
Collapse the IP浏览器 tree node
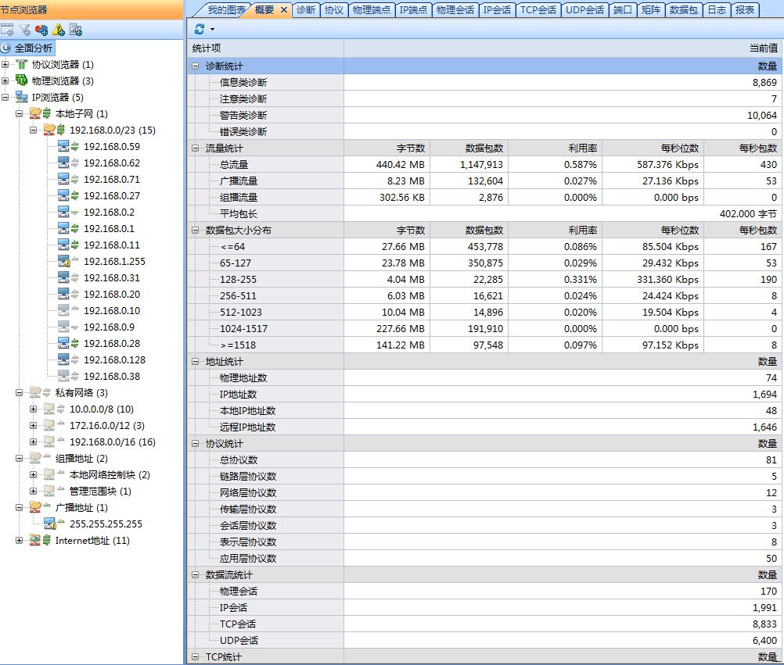tap(5, 98)
